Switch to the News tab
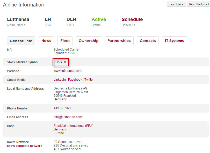210x153 pixels. tap(46, 41)
